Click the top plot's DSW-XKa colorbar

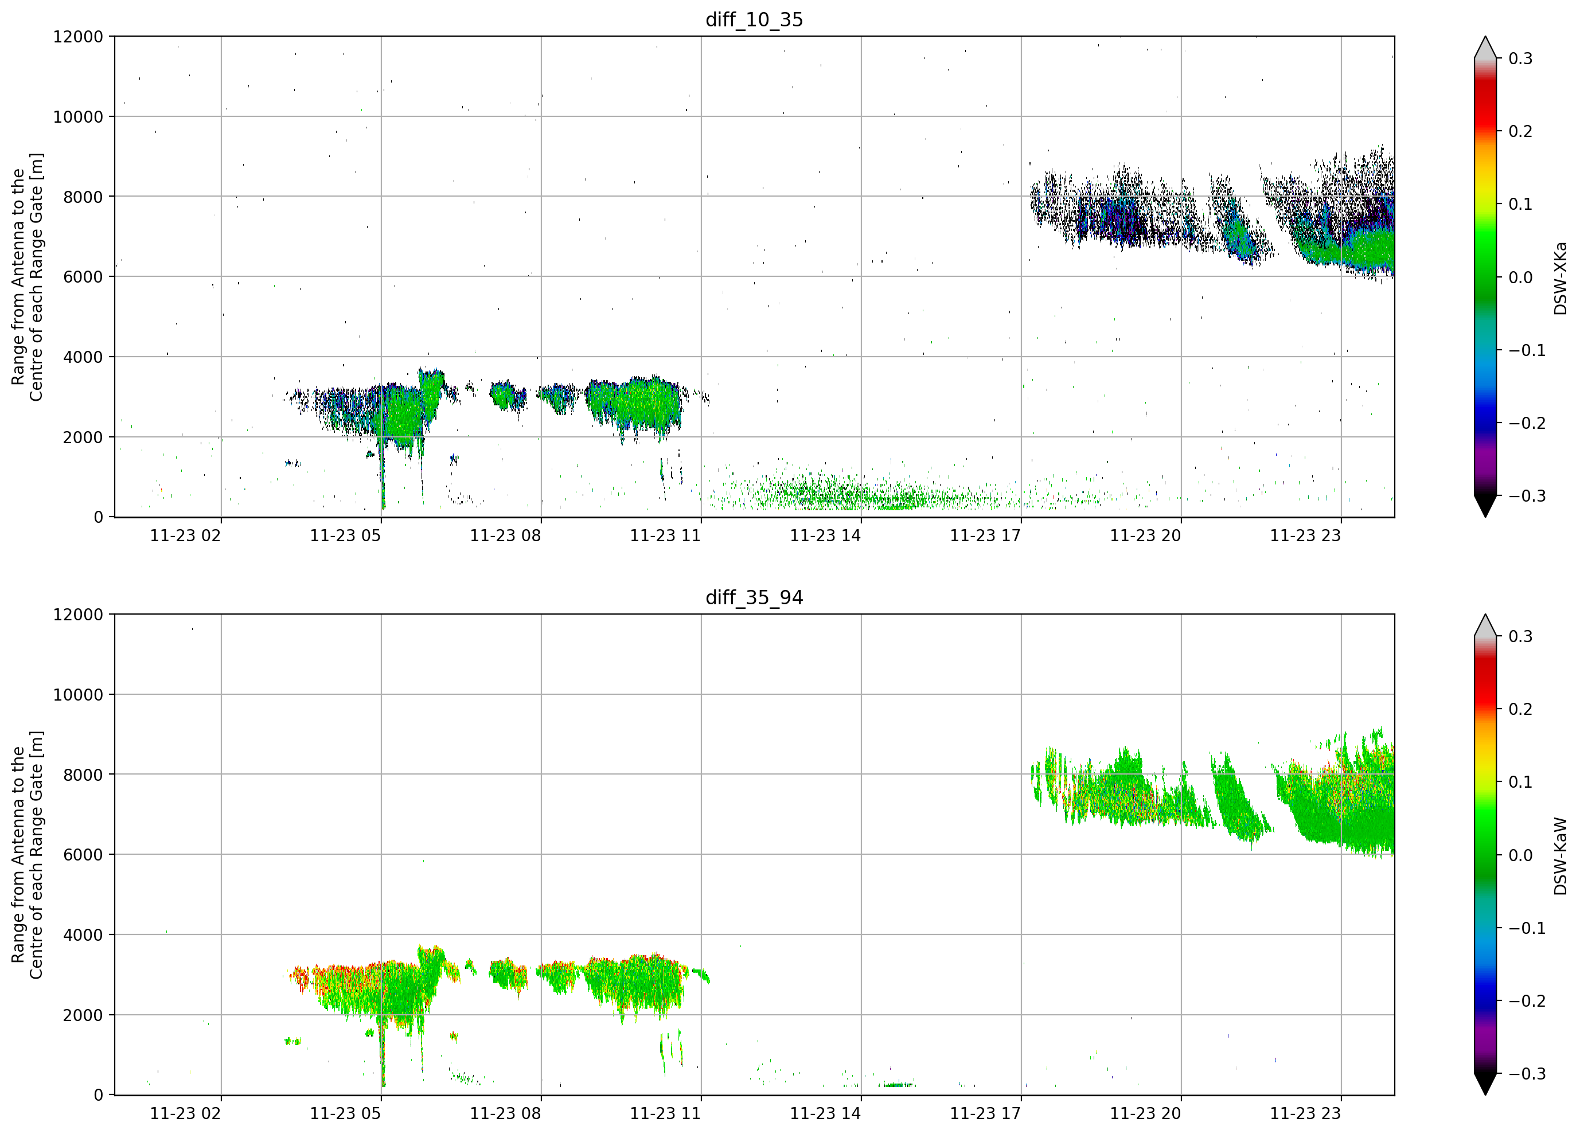point(1485,276)
